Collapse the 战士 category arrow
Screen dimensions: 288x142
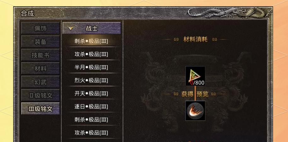(71, 28)
